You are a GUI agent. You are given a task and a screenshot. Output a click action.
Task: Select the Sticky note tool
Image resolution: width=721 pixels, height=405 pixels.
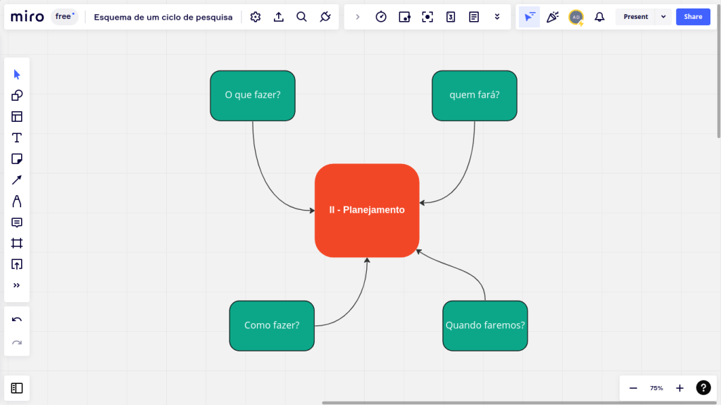click(x=17, y=159)
